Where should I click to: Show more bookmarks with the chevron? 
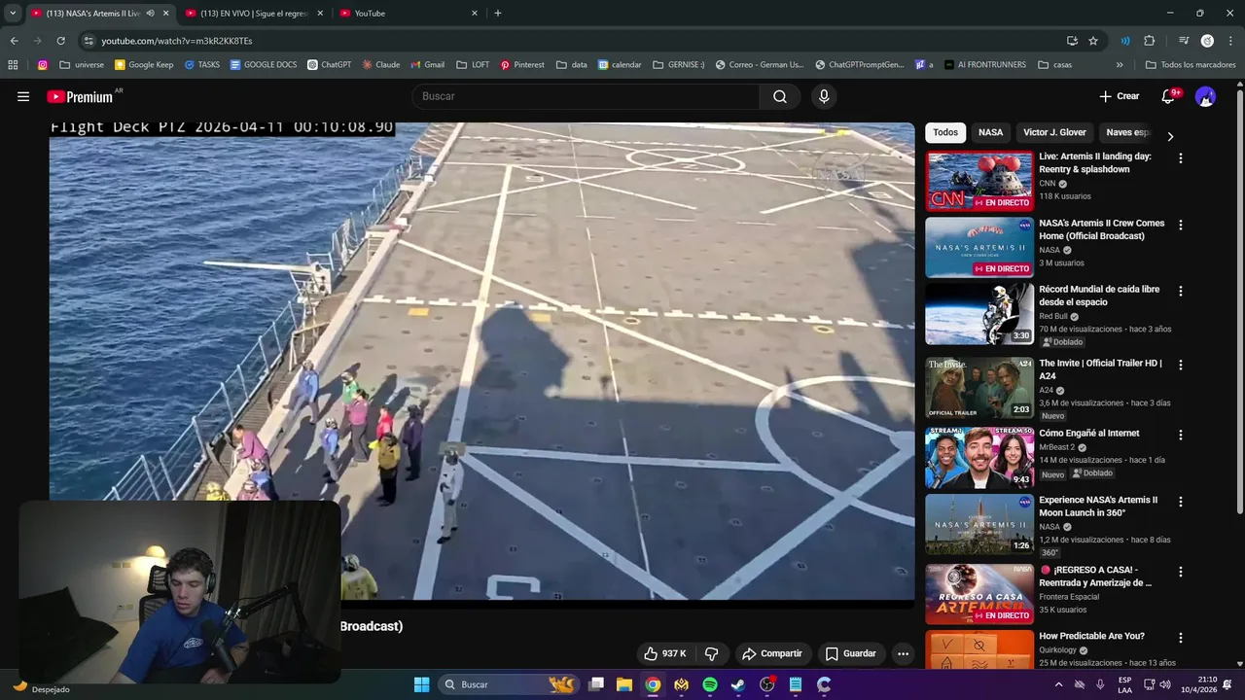coord(1120,65)
